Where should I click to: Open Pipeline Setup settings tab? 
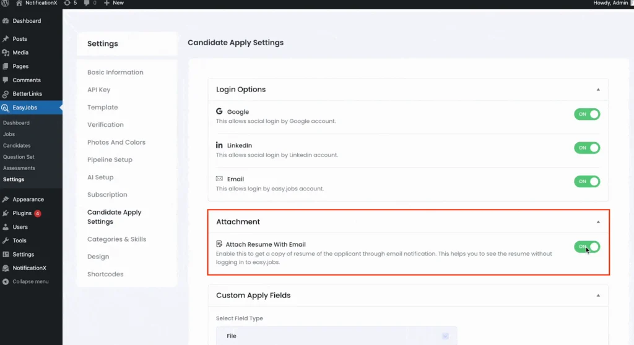[x=110, y=160]
